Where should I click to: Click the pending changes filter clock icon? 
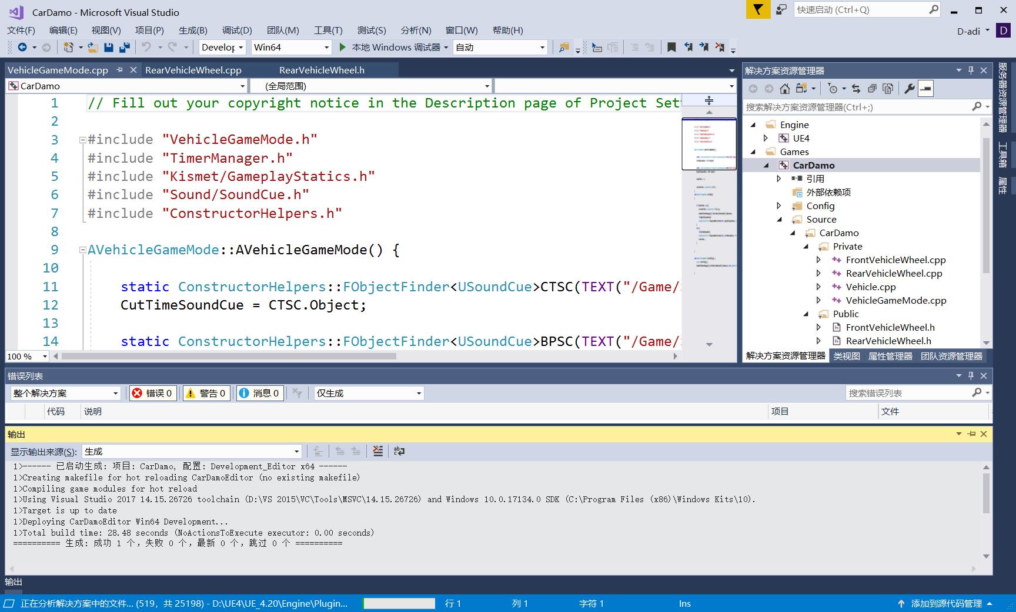(x=832, y=89)
